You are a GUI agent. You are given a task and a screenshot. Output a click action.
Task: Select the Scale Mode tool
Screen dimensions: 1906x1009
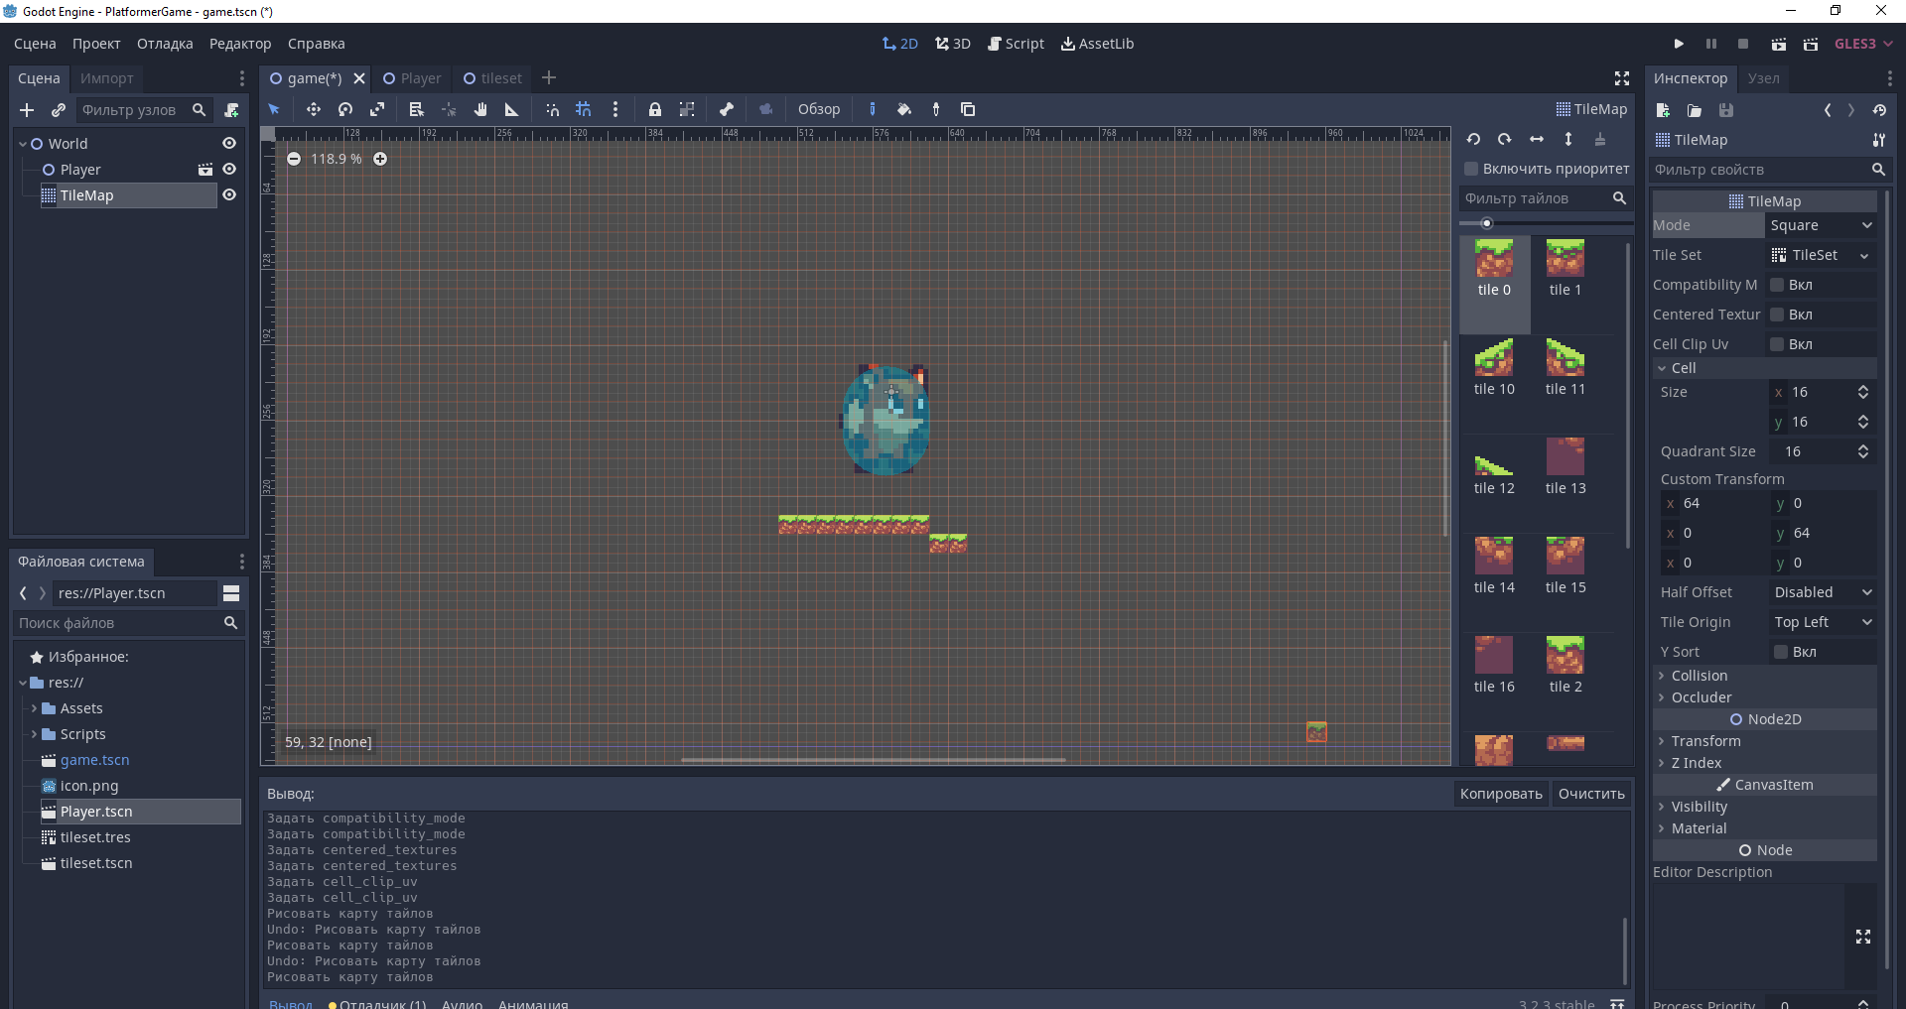point(377,109)
